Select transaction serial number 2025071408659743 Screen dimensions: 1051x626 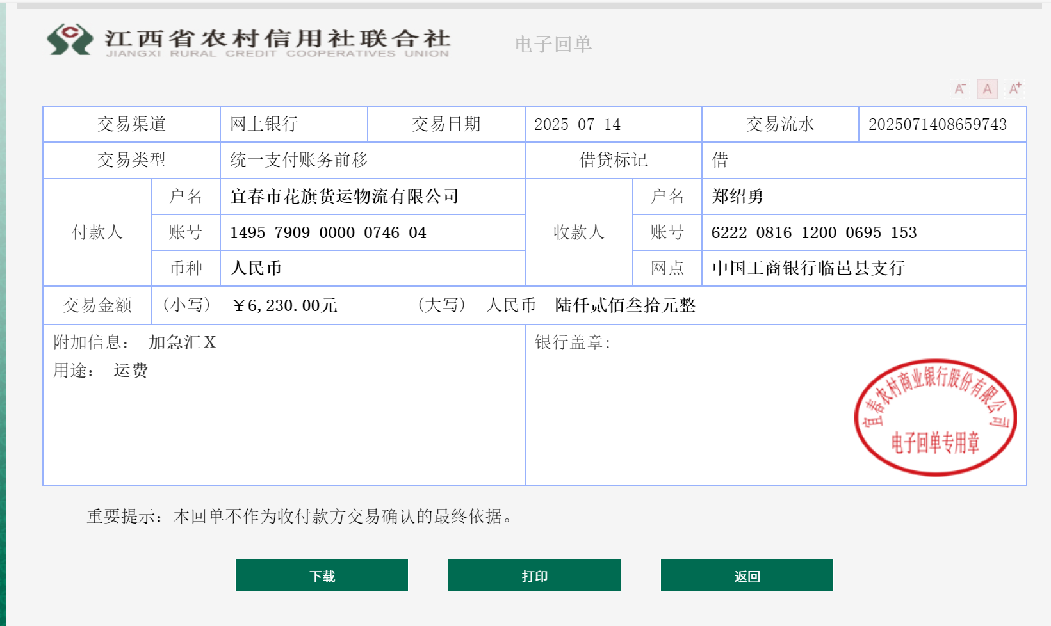click(938, 124)
